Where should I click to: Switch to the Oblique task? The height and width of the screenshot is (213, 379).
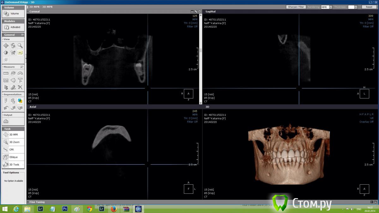tap(13, 157)
